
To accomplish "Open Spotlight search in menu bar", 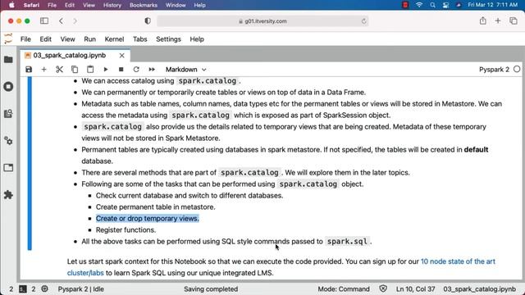I will (x=432, y=5).
